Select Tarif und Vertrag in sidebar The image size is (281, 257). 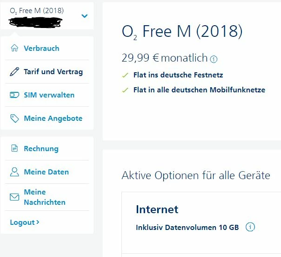53,72
